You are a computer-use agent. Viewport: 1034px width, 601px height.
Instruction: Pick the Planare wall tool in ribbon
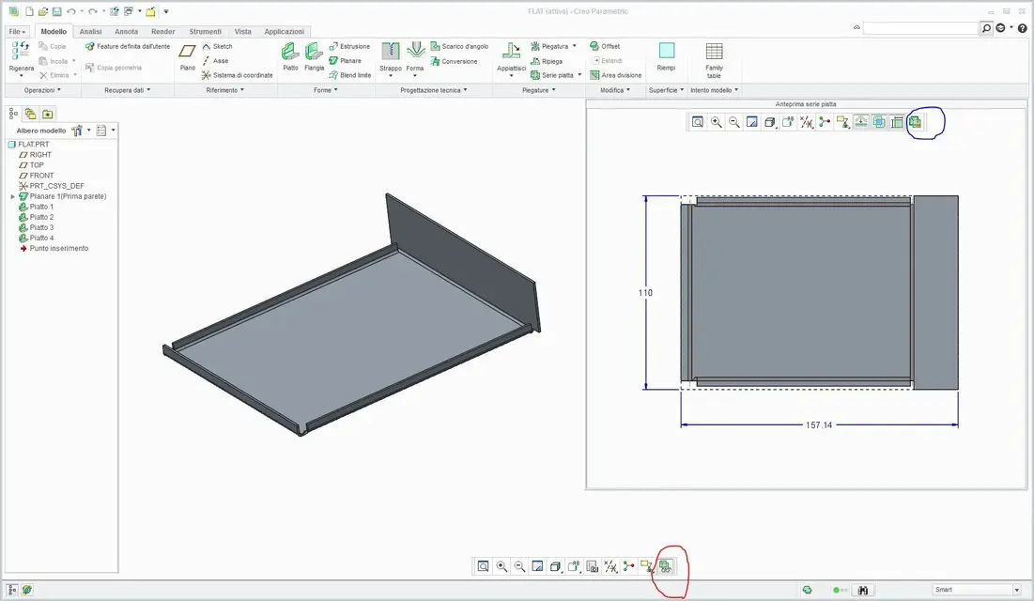[x=345, y=61]
